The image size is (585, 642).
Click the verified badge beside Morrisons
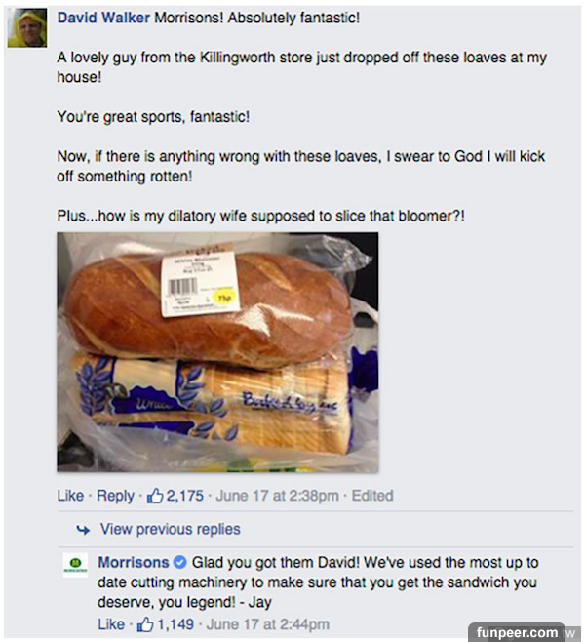pyautogui.click(x=179, y=563)
